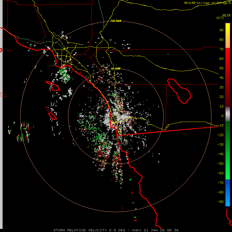This screenshot has height=232, width=232.
Task: Click the "00:36" timestamp in caption
Action: tap(173, 230)
